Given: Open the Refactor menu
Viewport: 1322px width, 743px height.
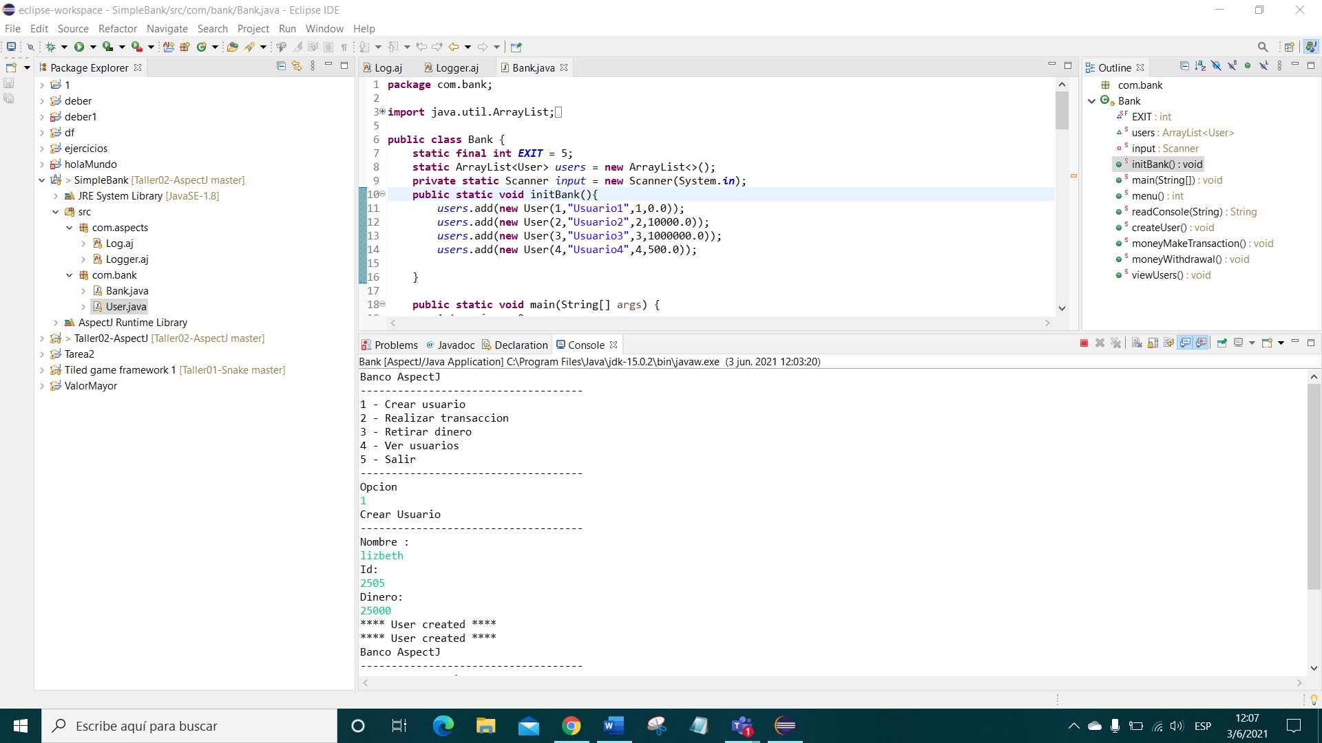Looking at the screenshot, I should tap(117, 28).
